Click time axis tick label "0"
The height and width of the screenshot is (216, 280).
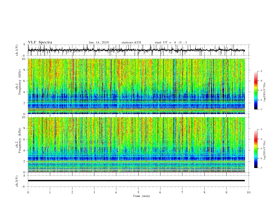pos(28,192)
